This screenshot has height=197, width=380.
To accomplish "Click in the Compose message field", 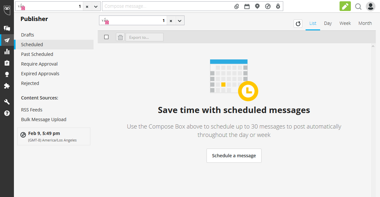I will coord(167,6).
